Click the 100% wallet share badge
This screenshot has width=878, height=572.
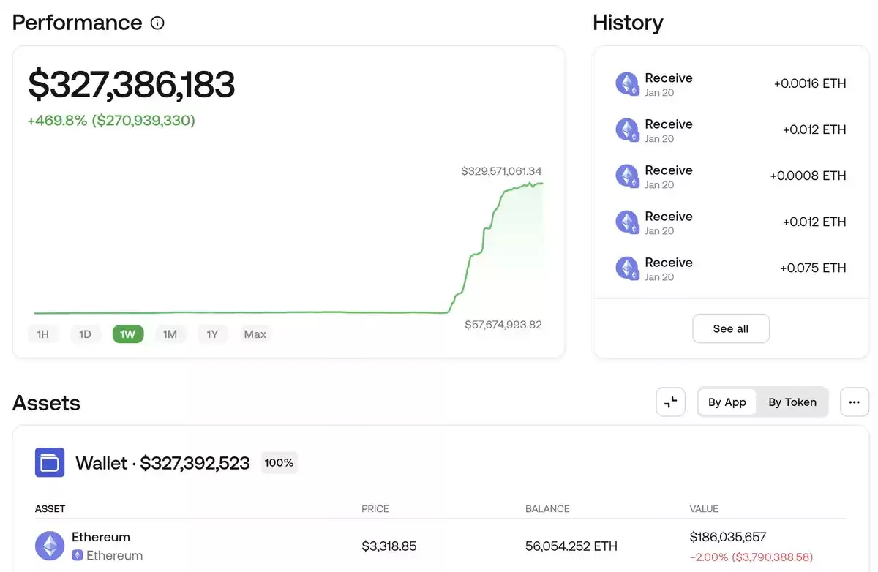(x=279, y=462)
